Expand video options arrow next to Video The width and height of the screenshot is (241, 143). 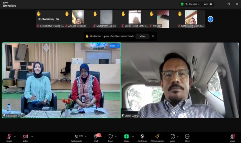point(32,136)
